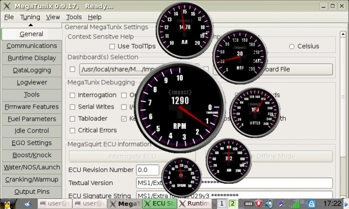The image size is (349, 209).
Task: Enable the Use ToolTips checkbox
Action: coord(112,46)
